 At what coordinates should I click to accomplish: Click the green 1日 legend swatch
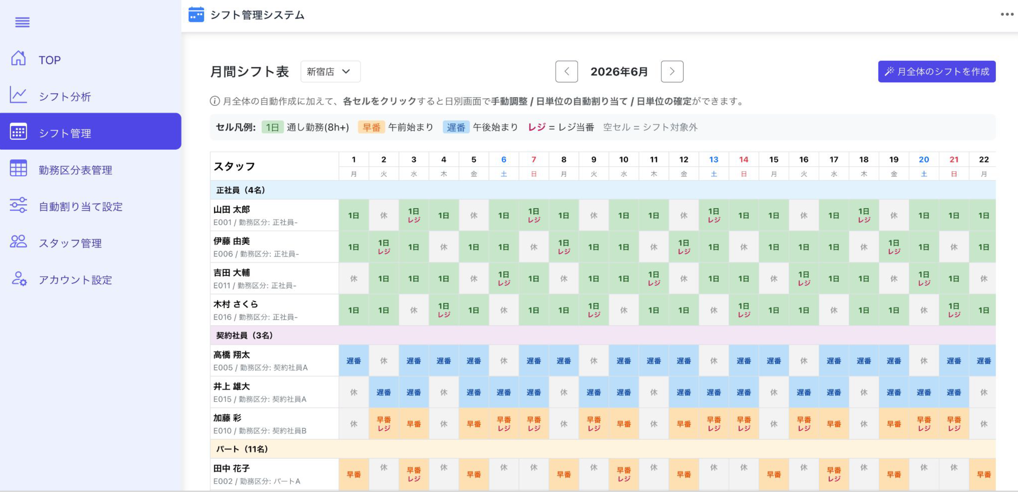[x=273, y=127]
